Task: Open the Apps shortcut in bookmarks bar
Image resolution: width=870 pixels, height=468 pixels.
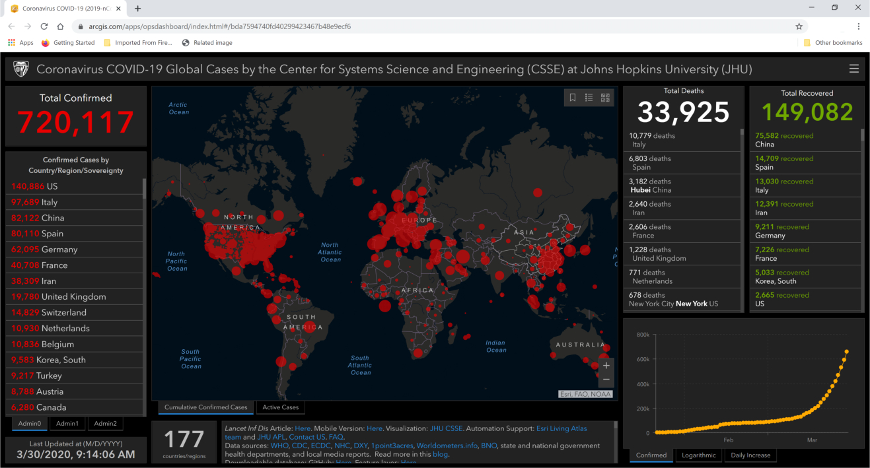Action: point(20,43)
